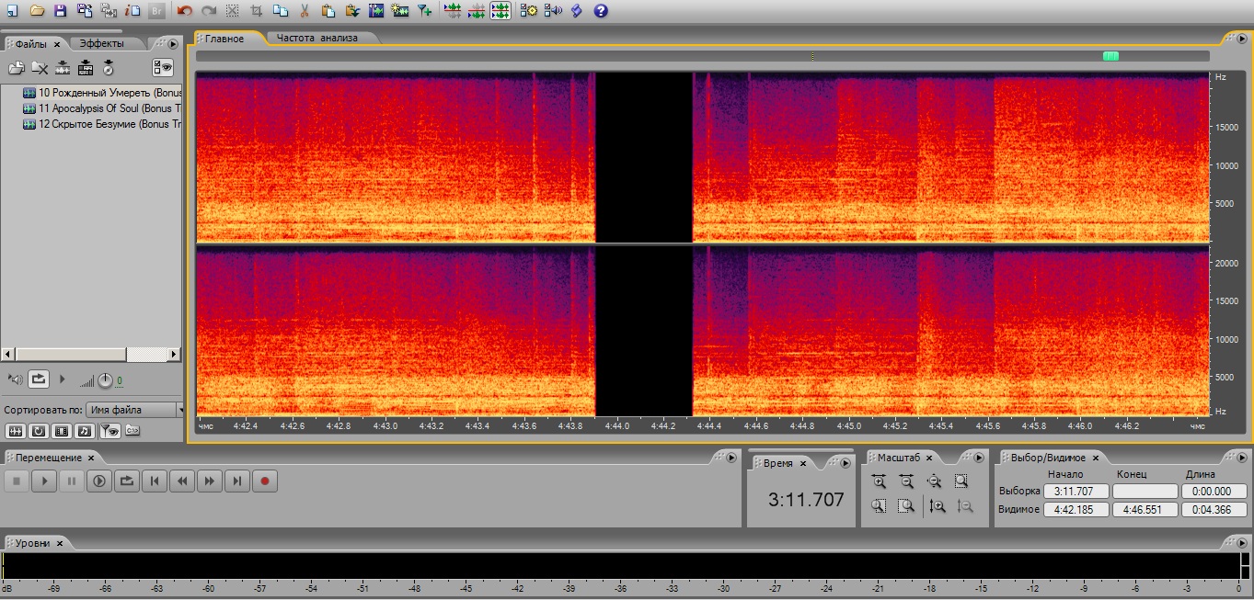Select file '10 Рожденный Умереть'
Viewport: 1254px width, 600px height.
click(102, 93)
